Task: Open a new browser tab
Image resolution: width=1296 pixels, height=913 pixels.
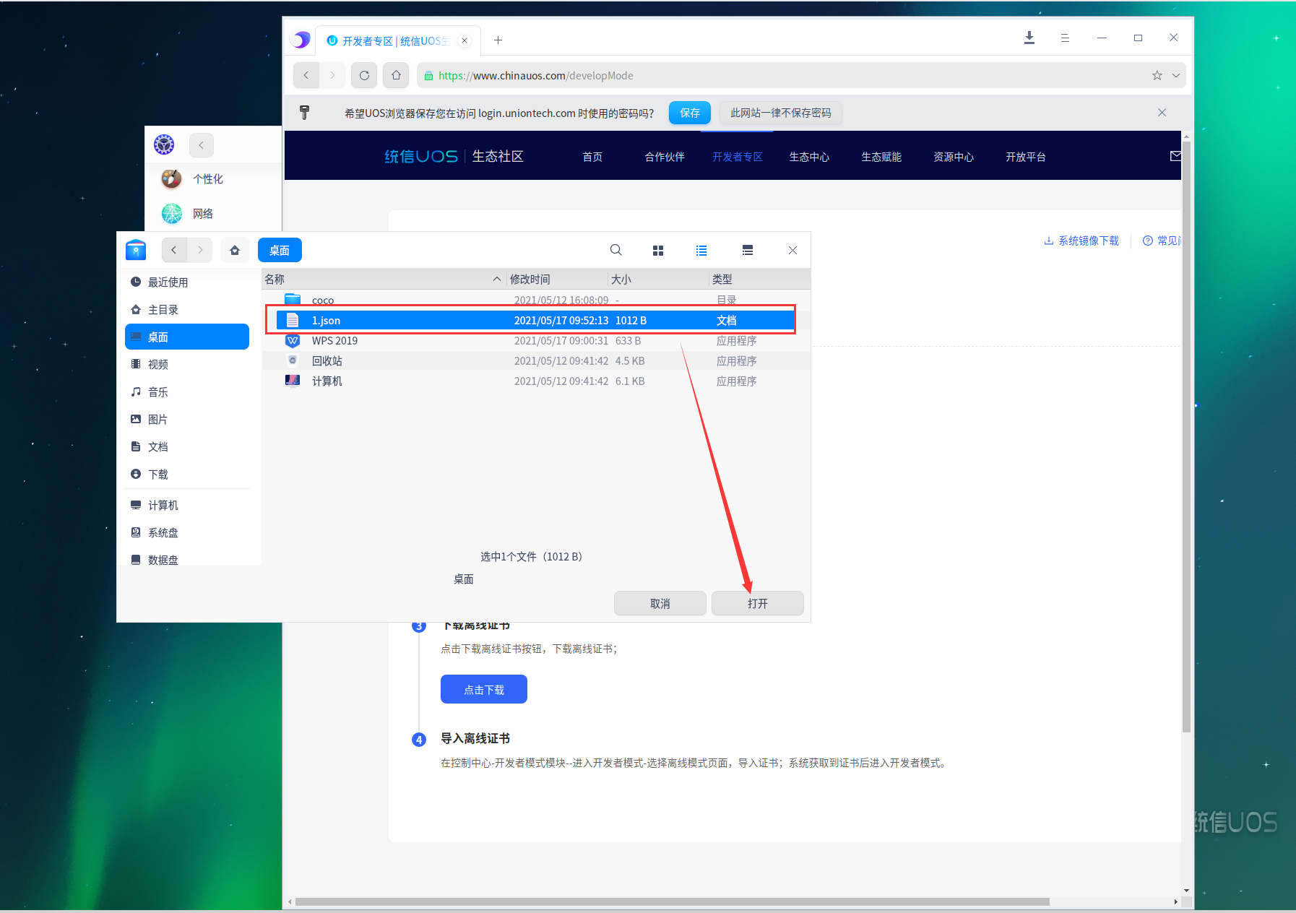Action: click(x=498, y=40)
